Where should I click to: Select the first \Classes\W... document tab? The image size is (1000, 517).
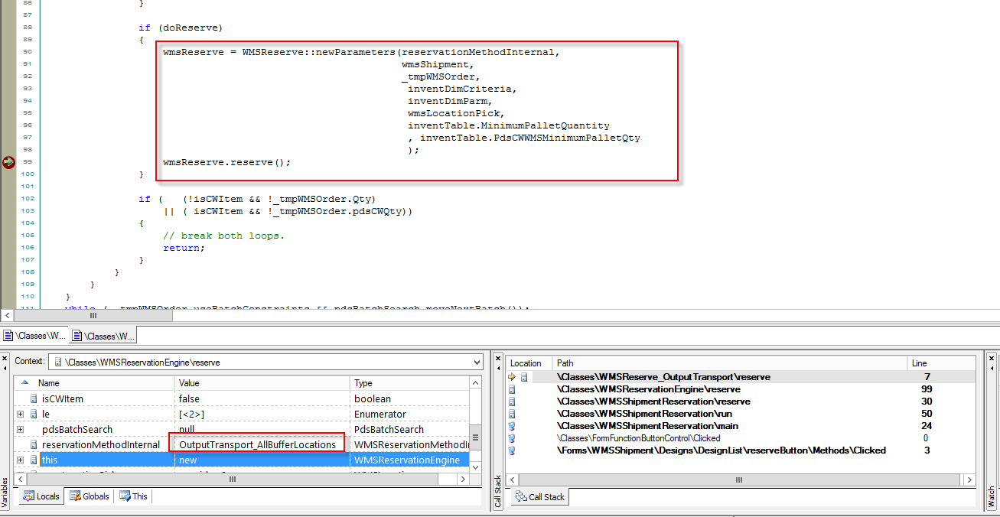(x=35, y=336)
